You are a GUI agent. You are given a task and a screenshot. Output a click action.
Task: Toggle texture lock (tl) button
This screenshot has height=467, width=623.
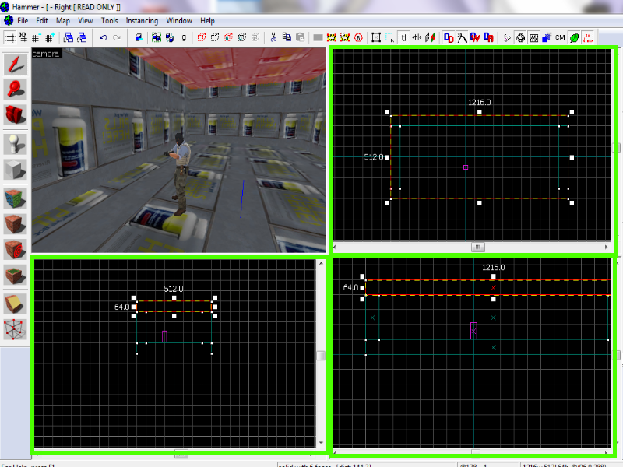tap(403, 37)
